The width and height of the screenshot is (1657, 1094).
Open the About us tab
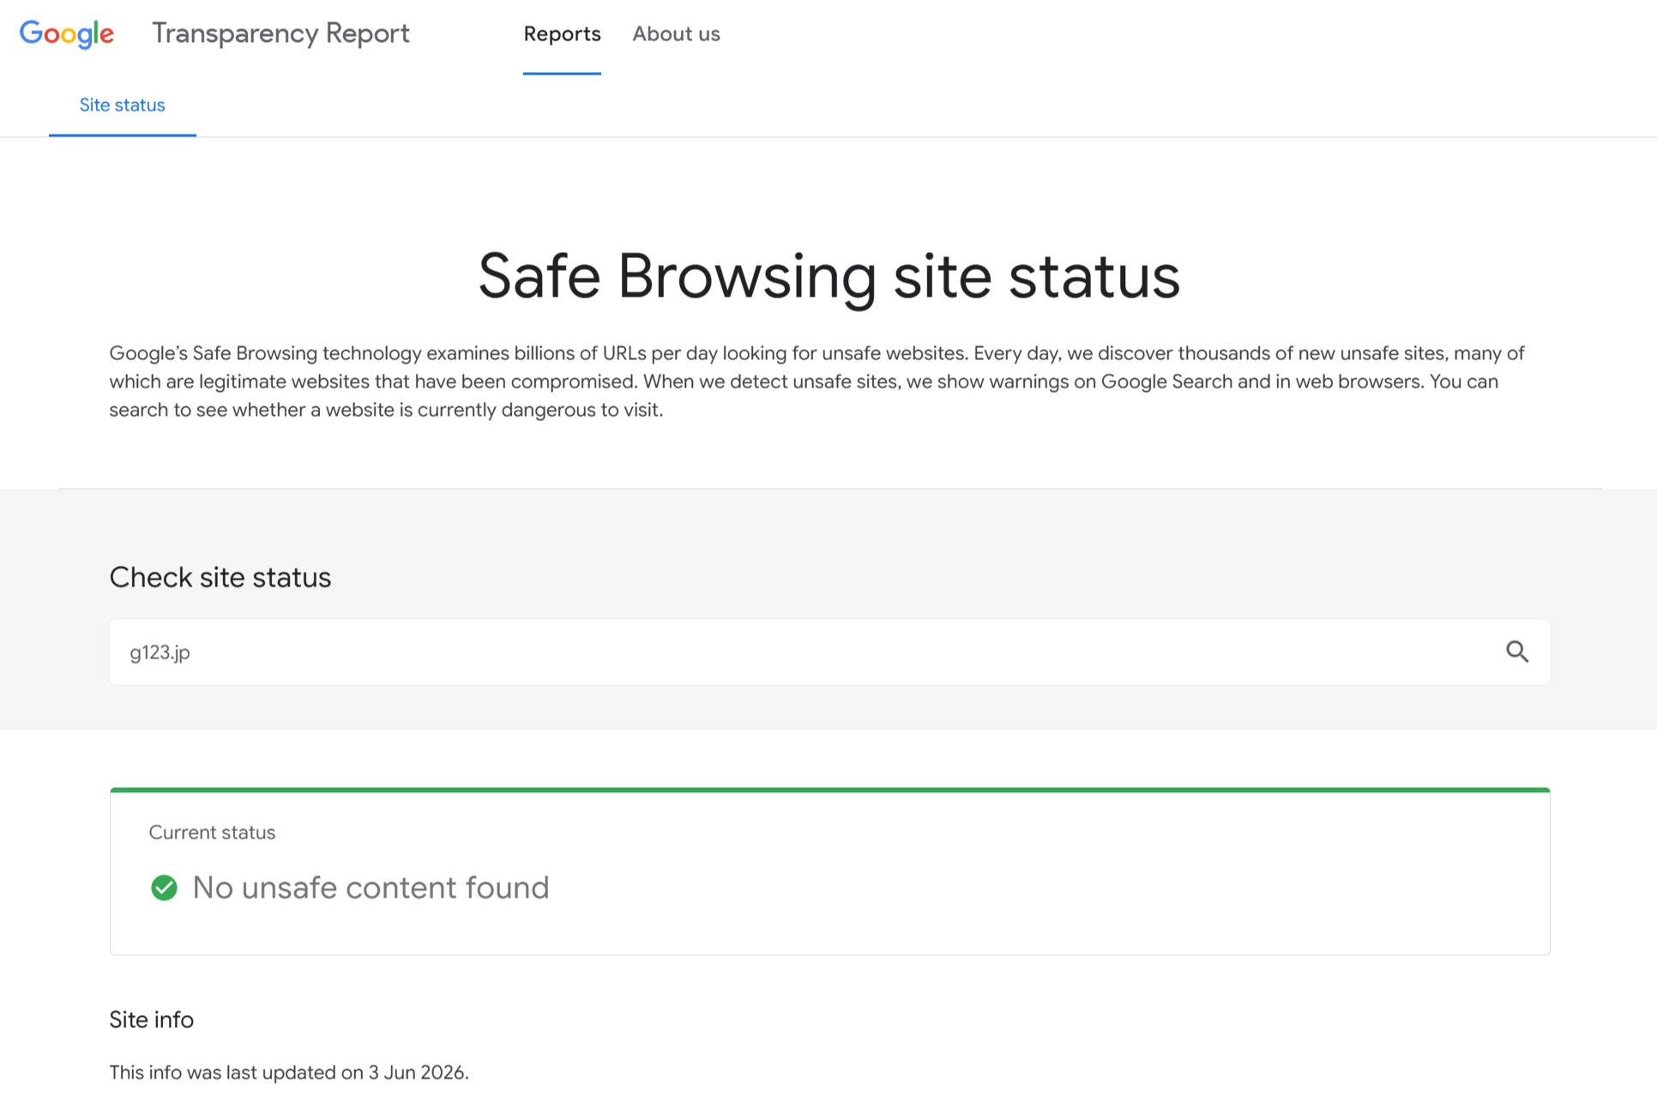click(676, 34)
